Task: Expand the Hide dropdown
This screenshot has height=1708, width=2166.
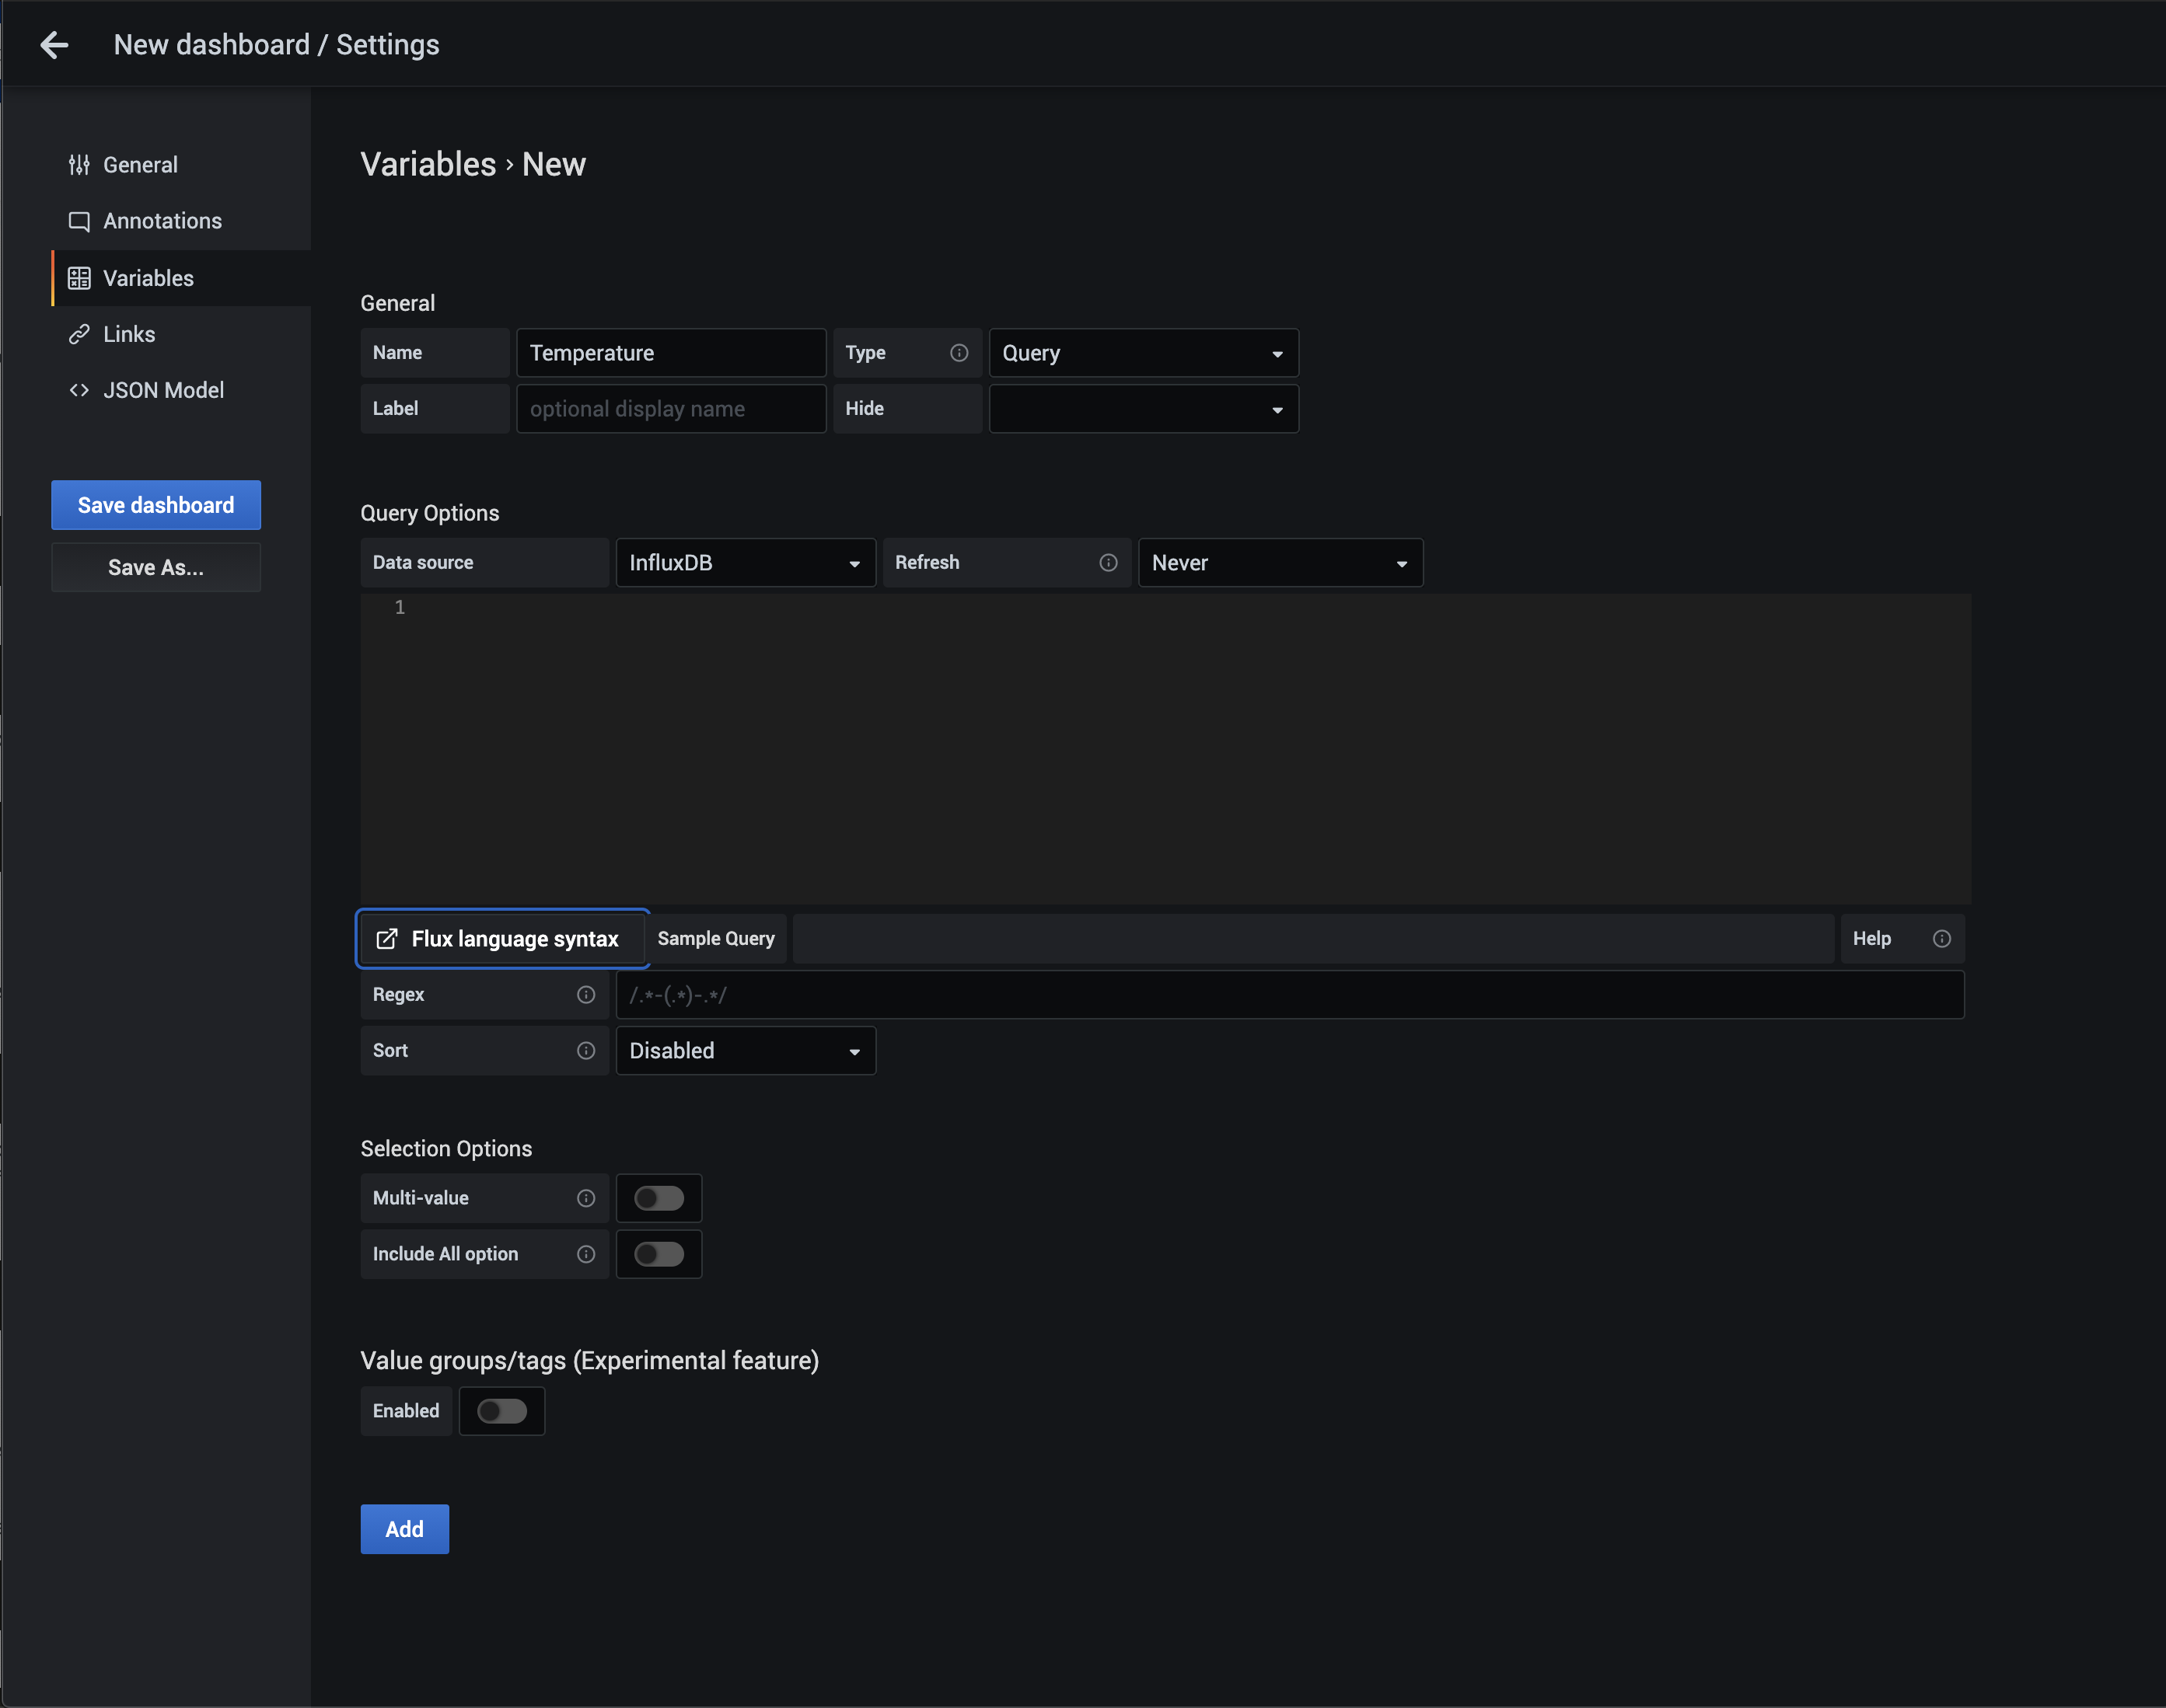Action: 1143,409
